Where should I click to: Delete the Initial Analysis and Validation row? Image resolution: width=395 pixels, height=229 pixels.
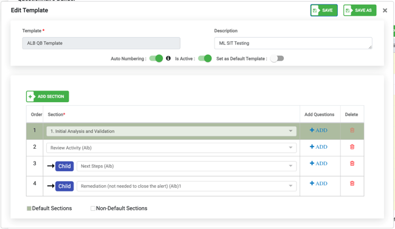pyautogui.click(x=352, y=130)
